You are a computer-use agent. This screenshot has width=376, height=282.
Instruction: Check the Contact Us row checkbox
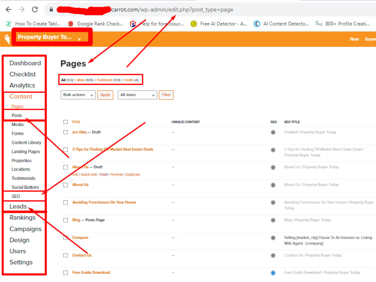pyautogui.click(x=65, y=255)
